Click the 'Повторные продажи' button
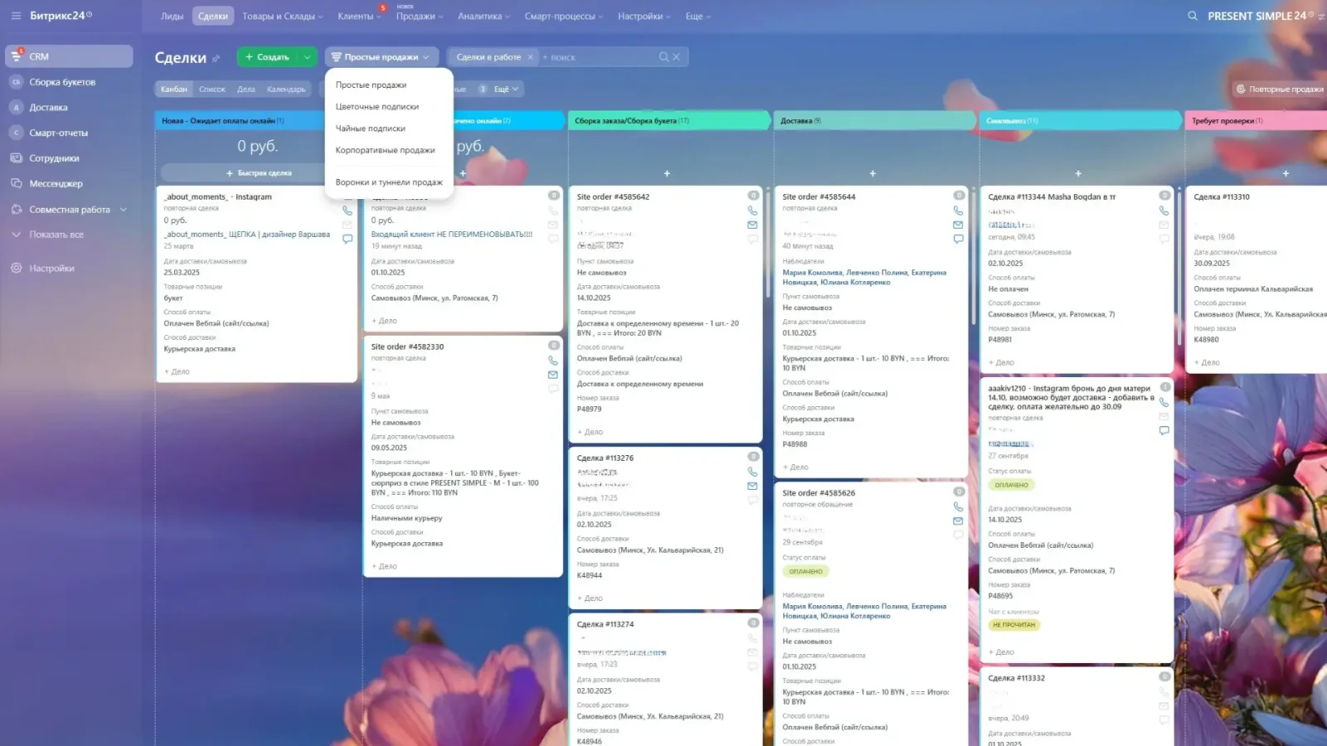This screenshot has height=746, width=1327. 1280,90
